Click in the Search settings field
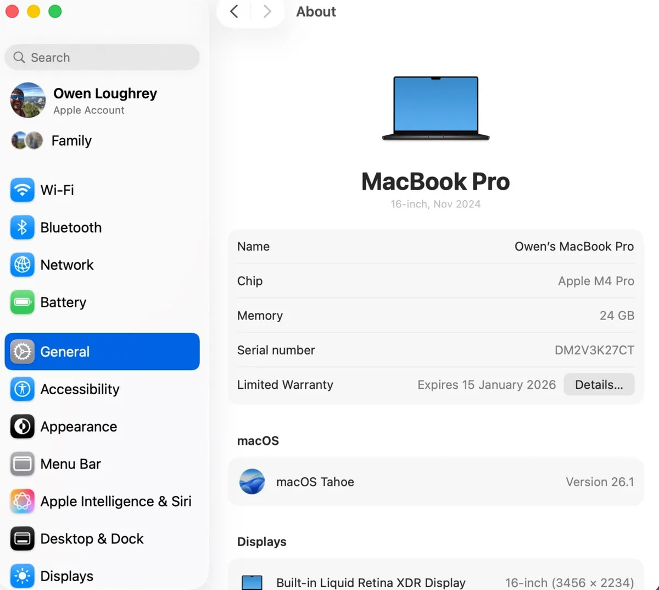This screenshot has width=659, height=590. point(102,57)
